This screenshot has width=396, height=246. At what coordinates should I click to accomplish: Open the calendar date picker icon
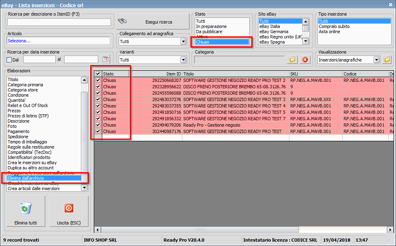coord(105,60)
